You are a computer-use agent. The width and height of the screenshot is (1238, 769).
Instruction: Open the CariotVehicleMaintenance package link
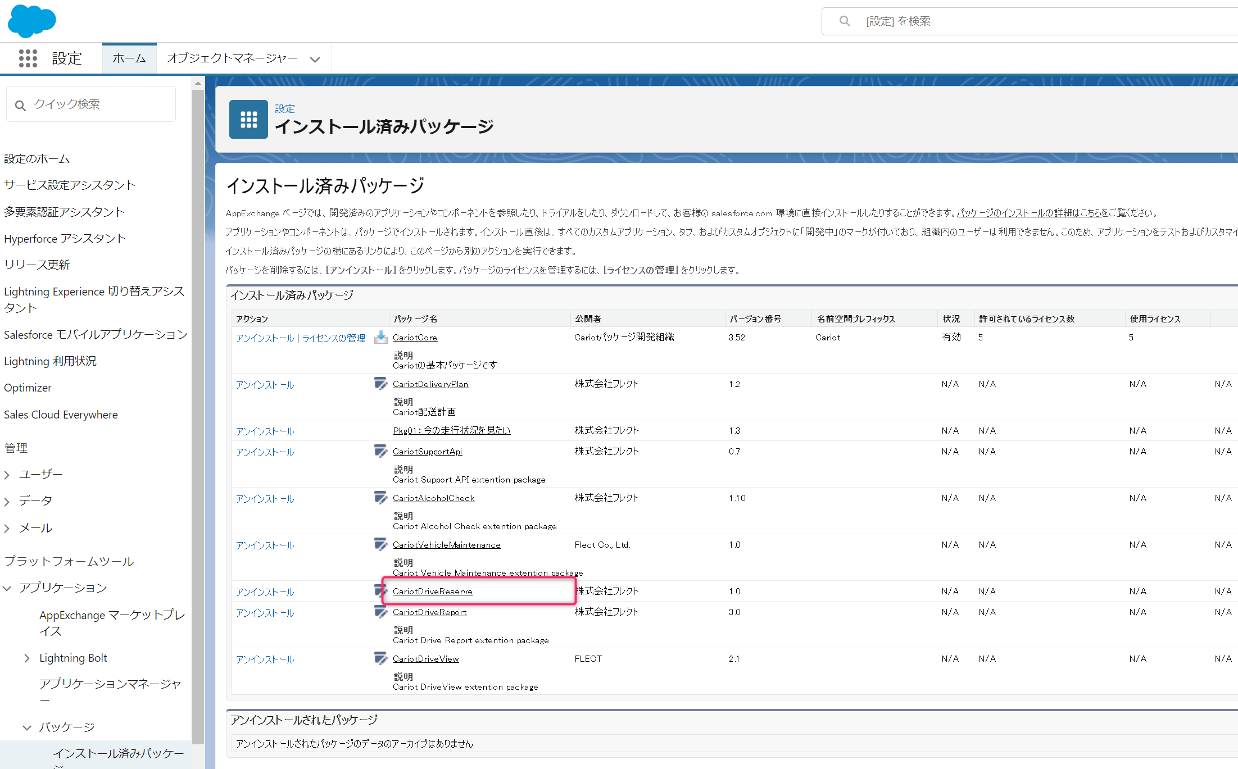pyautogui.click(x=447, y=545)
